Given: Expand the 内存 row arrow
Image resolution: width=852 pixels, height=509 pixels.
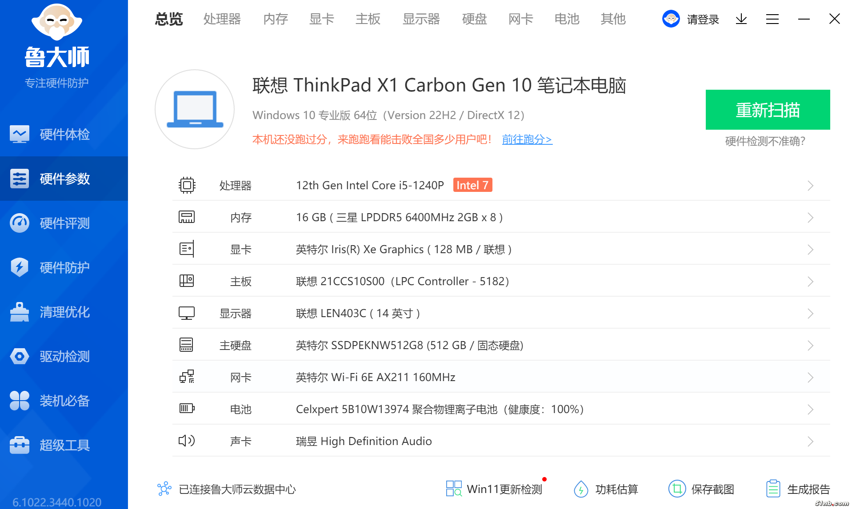Looking at the screenshot, I should [810, 218].
